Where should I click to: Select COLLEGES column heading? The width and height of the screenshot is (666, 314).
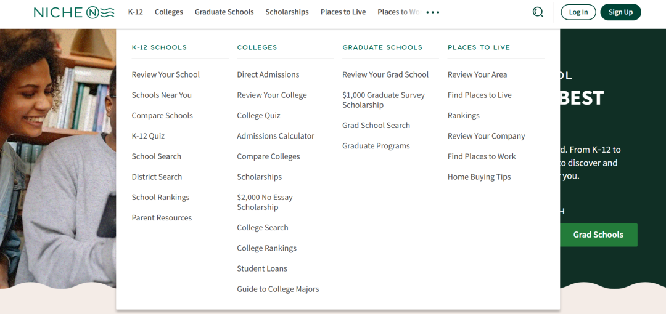tap(257, 47)
